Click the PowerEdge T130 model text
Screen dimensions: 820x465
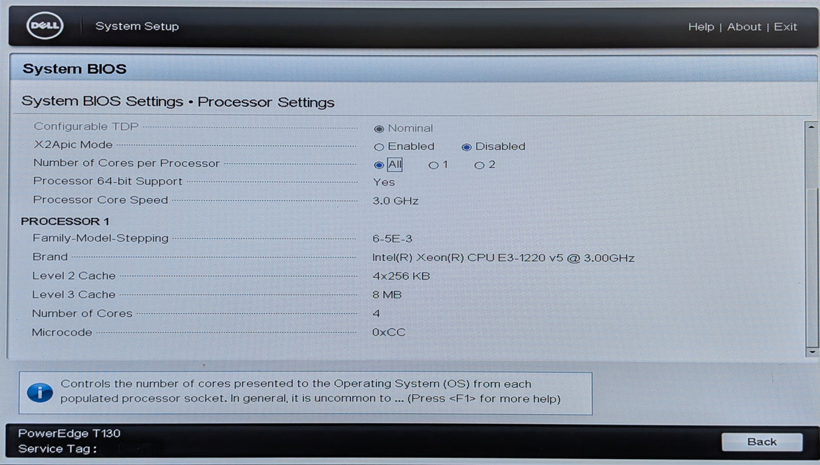(69, 434)
